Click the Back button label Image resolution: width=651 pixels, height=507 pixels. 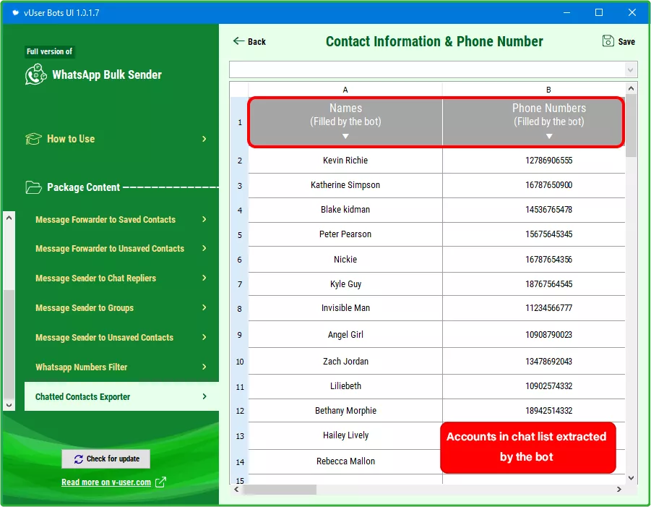(256, 41)
